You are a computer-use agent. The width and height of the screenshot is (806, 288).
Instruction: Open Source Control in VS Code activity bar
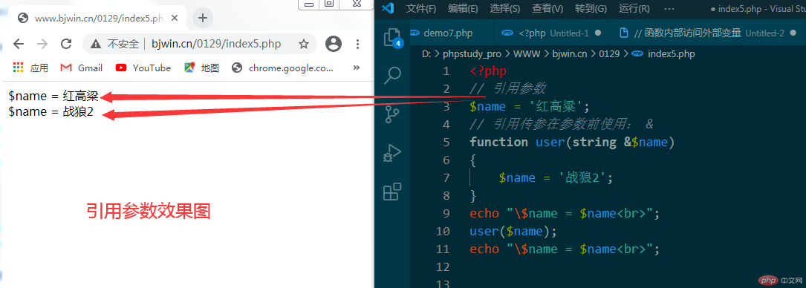click(x=392, y=114)
